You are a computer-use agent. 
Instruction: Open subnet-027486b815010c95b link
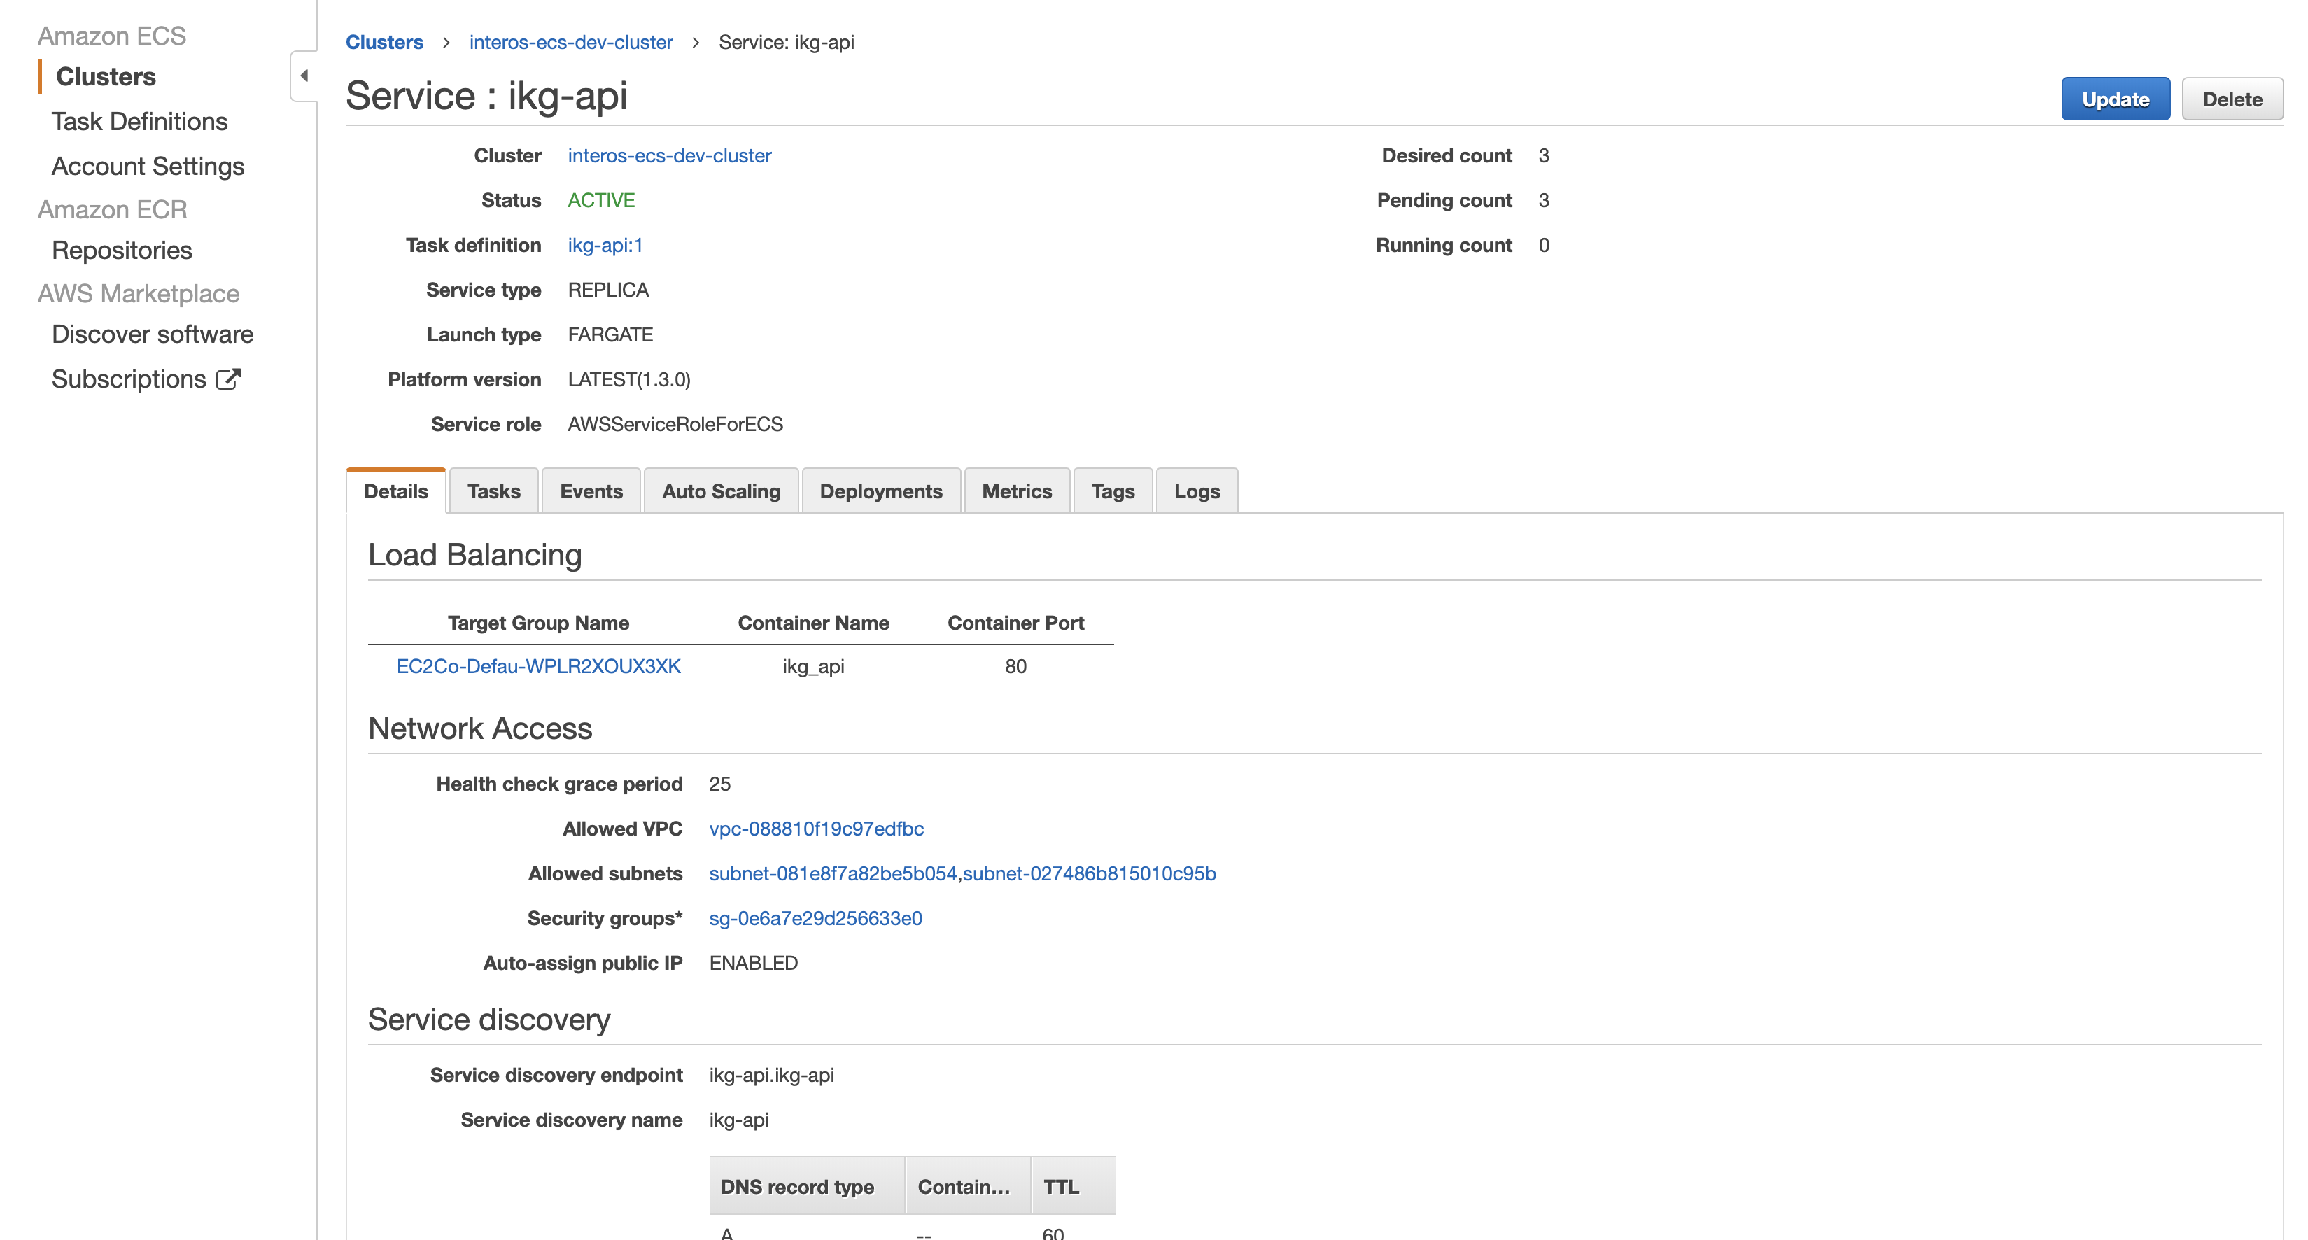(1090, 873)
